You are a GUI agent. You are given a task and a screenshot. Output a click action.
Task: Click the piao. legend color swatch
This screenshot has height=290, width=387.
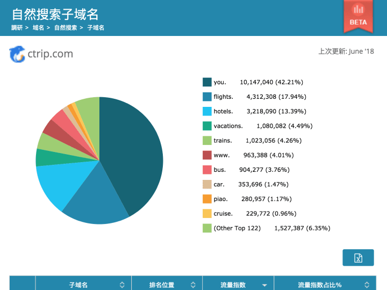pyautogui.click(x=207, y=199)
